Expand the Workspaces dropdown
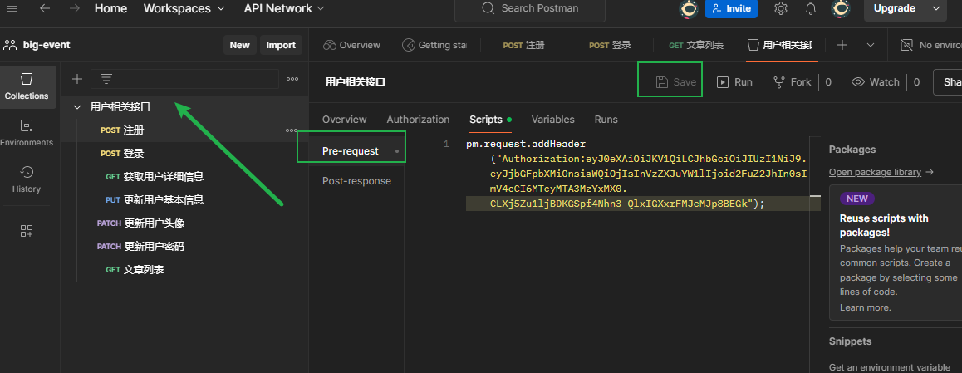This screenshot has width=962, height=373. click(184, 8)
